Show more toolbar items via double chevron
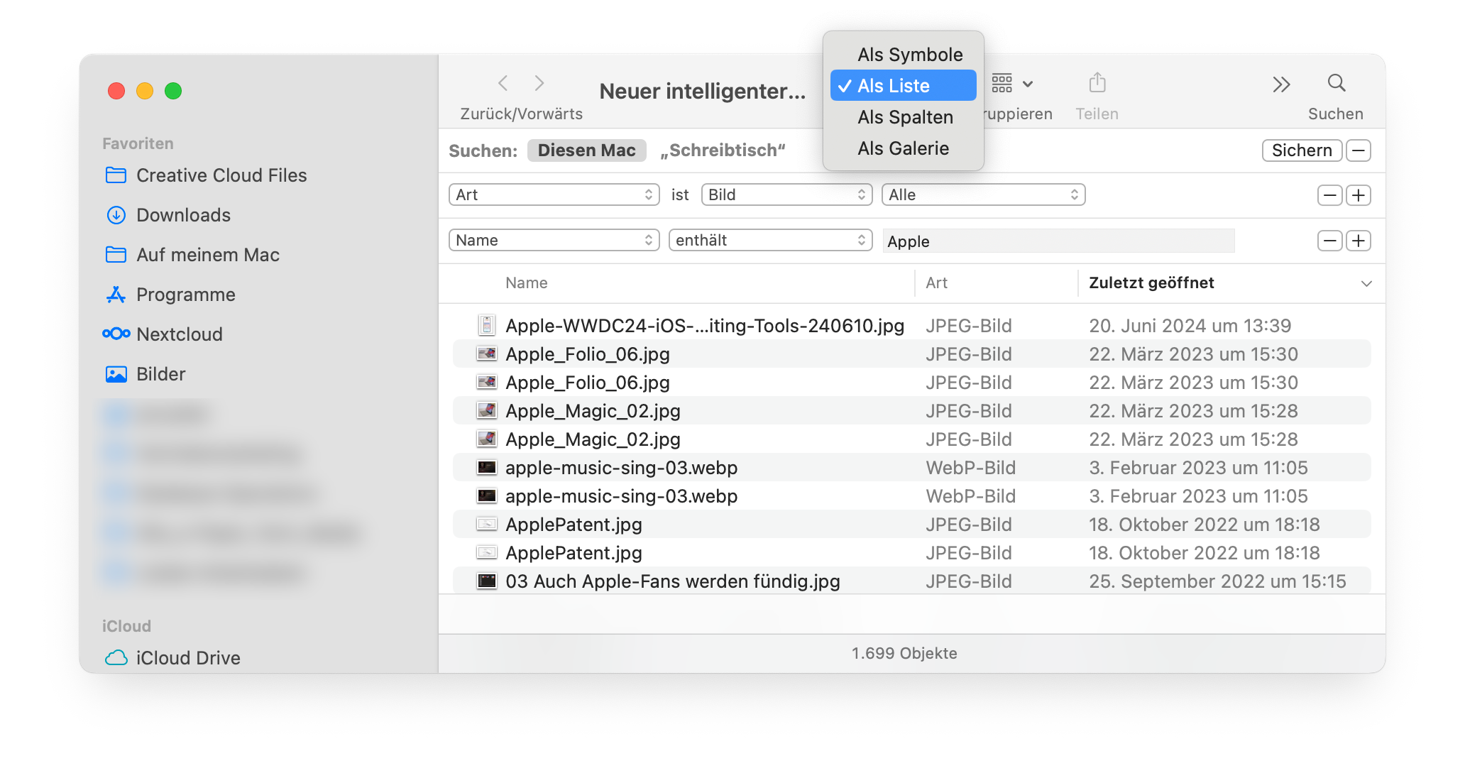Viewport: 1465px width, 778px height. point(1281,84)
